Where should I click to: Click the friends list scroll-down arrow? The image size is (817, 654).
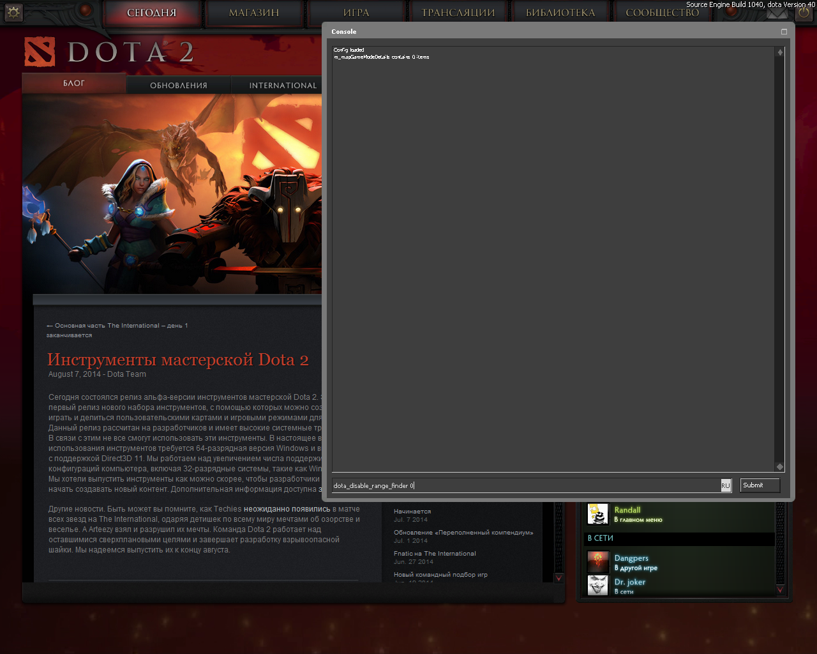780,589
